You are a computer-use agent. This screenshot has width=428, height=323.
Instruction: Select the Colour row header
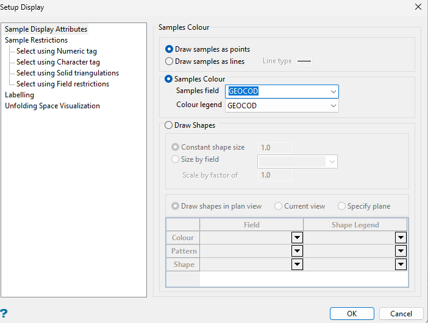click(x=183, y=238)
